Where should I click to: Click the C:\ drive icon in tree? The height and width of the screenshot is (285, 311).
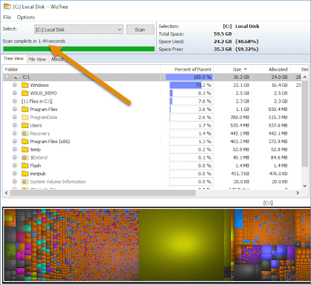tap(18, 77)
